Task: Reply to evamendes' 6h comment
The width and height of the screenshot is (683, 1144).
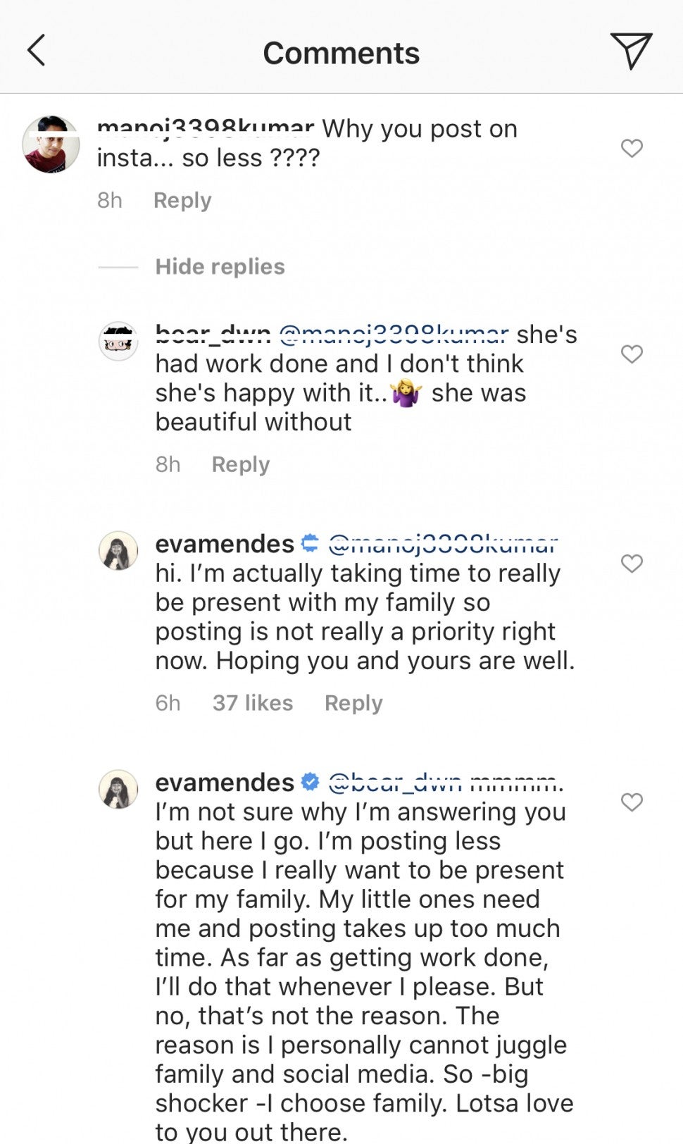Action: click(353, 702)
